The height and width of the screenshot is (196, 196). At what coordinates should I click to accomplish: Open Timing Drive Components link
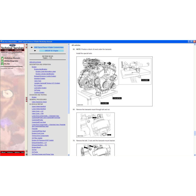pos(40,136)
